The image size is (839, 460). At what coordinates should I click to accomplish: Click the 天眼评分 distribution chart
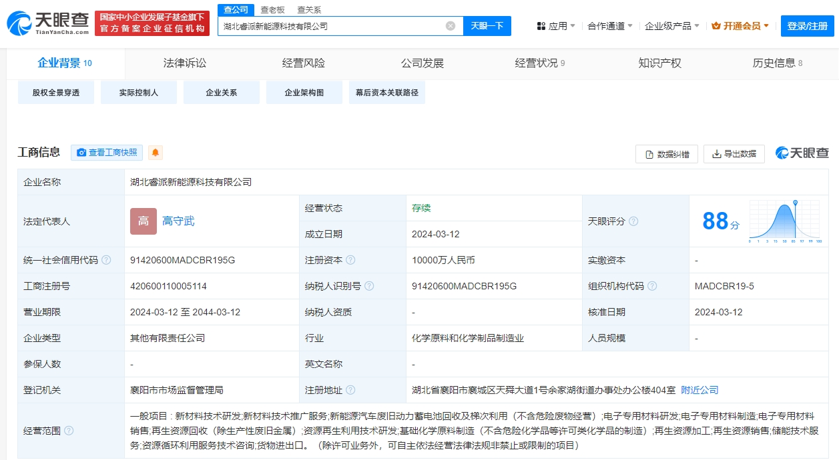(786, 221)
